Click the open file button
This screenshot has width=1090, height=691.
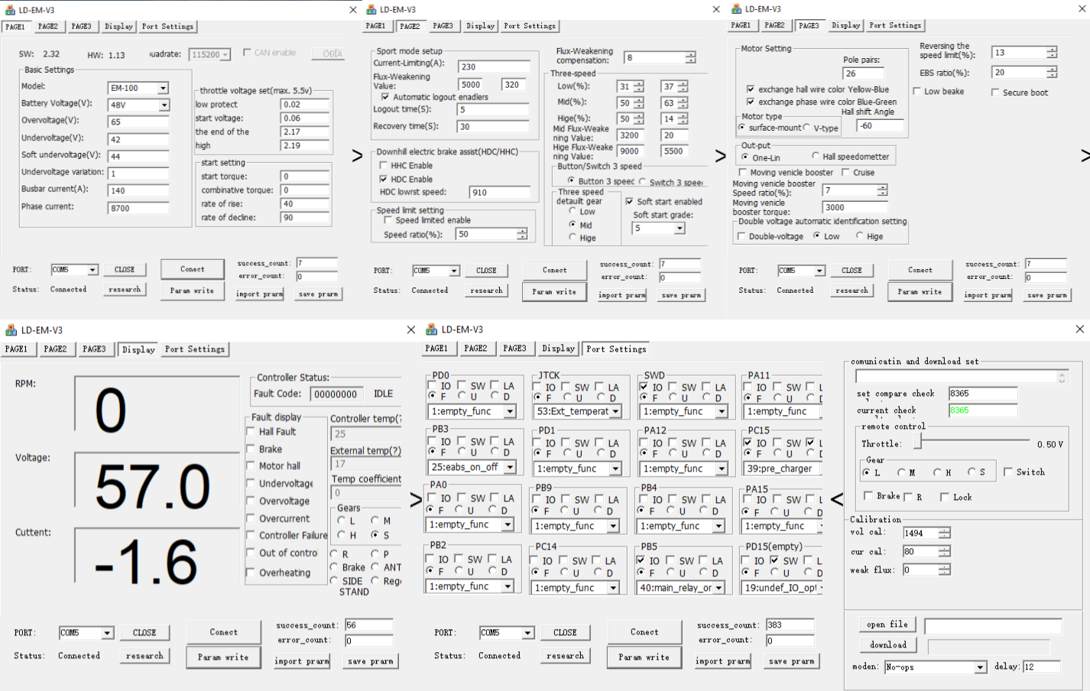point(887,624)
